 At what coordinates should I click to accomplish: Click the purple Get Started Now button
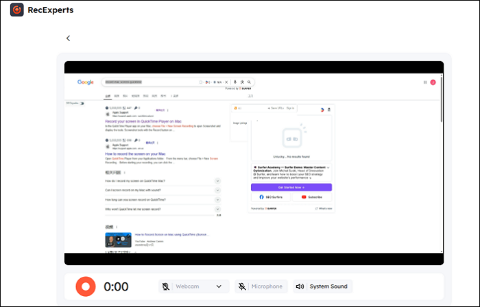coord(291,187)
